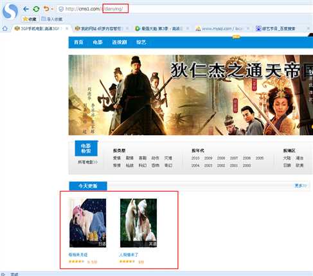
Task: Open 综艺 in the blue site menu
Action: 141,42
